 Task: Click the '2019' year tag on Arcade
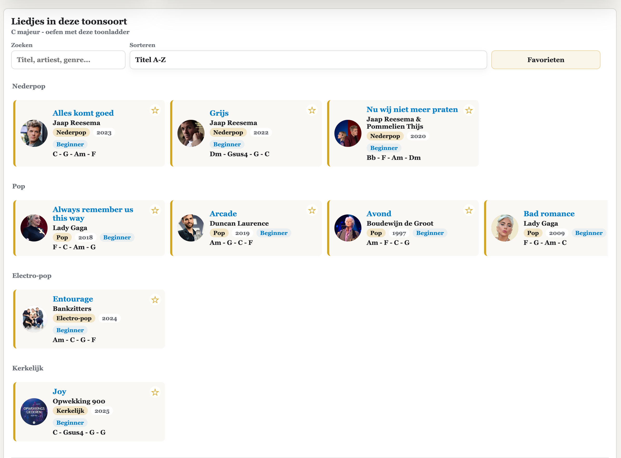tap(242, 233)
